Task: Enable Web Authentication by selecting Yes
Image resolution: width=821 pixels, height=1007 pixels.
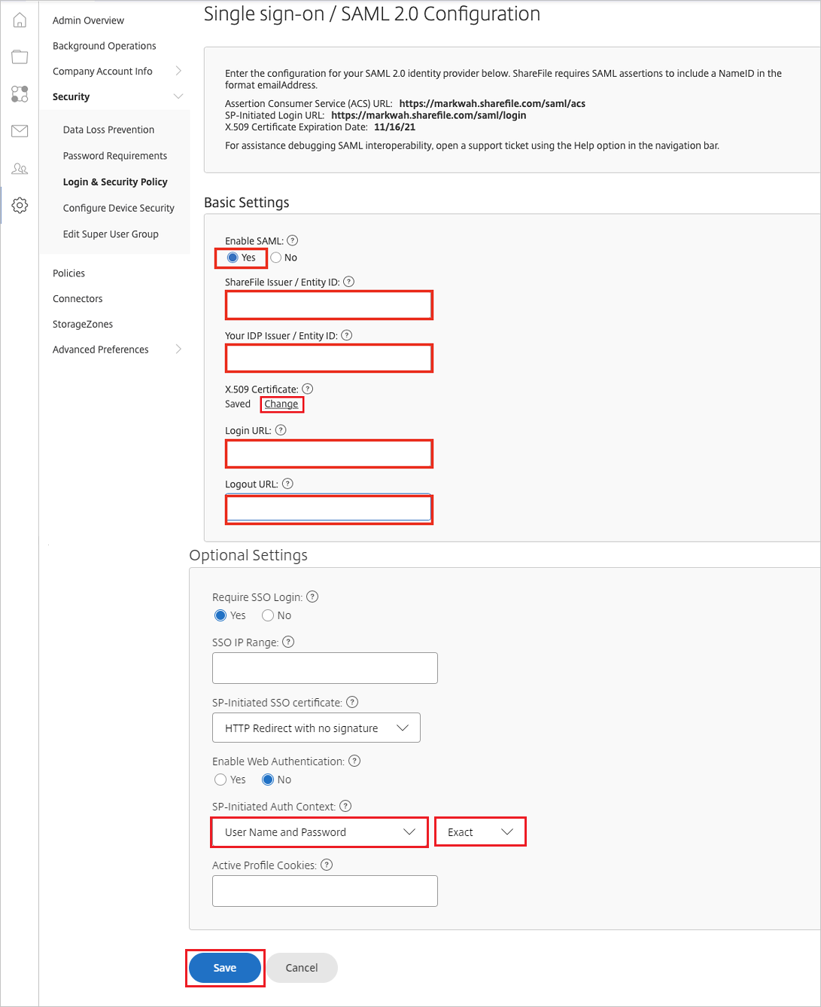Action: 220,780
